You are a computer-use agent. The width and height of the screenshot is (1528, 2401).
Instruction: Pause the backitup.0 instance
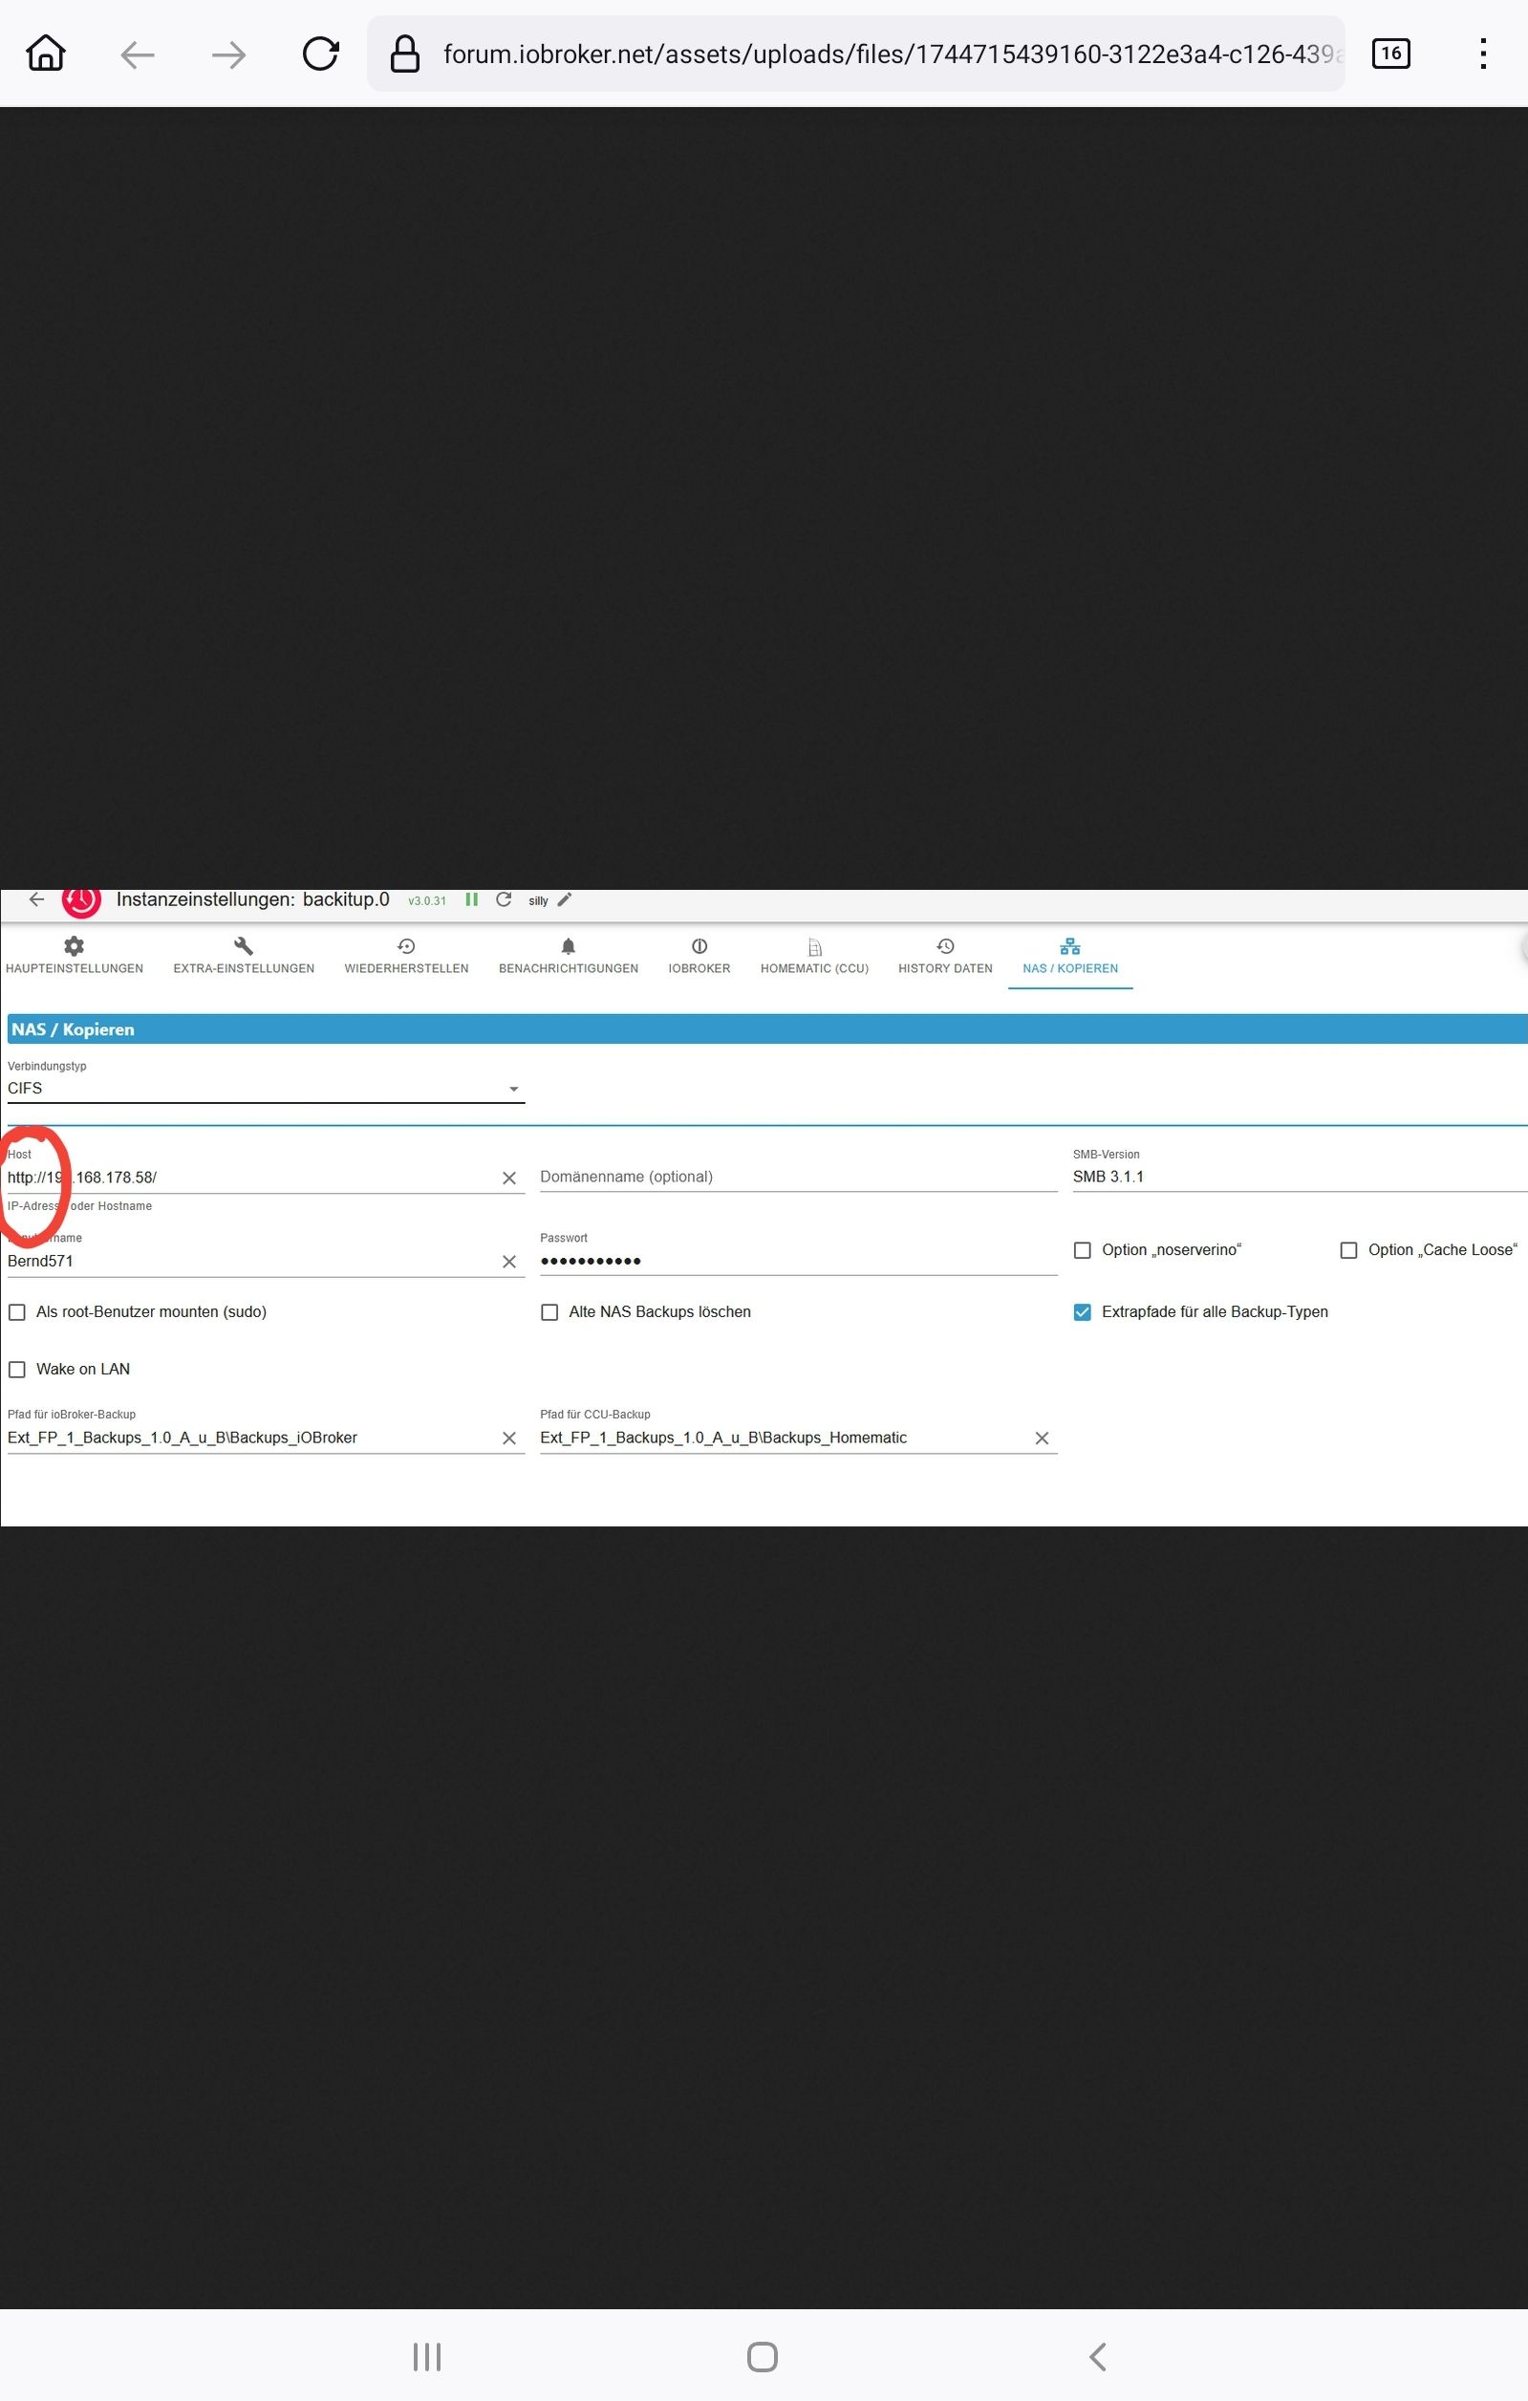click(471, 899)
